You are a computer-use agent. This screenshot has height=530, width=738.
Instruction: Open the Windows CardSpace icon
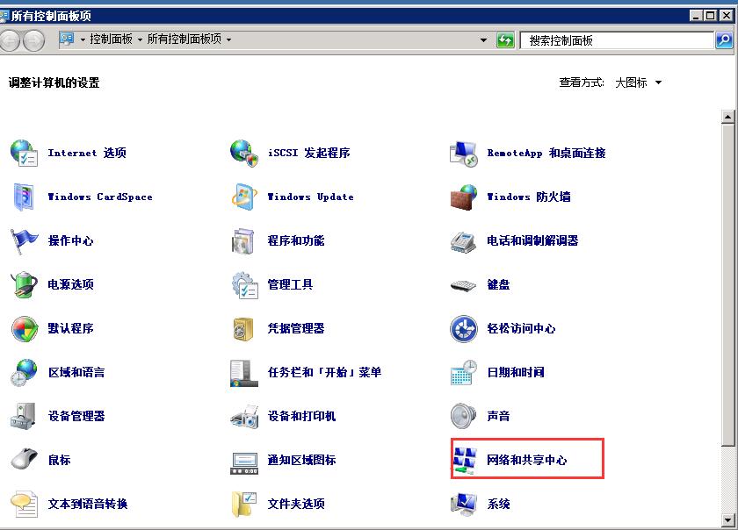[x=23, y=197]
